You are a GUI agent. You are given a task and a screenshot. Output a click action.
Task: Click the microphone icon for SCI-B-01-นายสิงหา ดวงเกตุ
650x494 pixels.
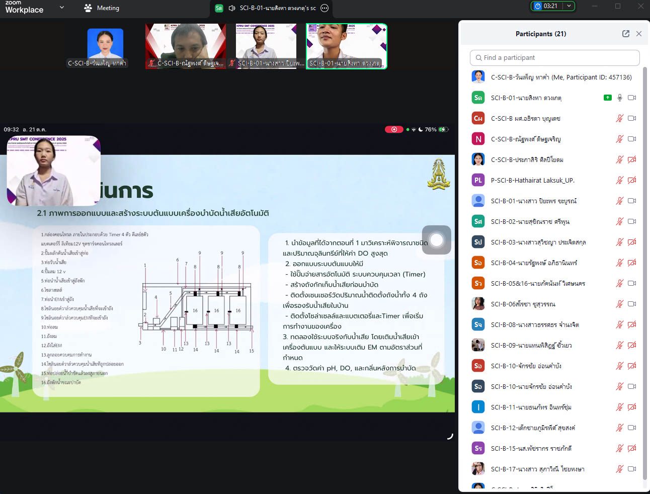tap(620, 98)
